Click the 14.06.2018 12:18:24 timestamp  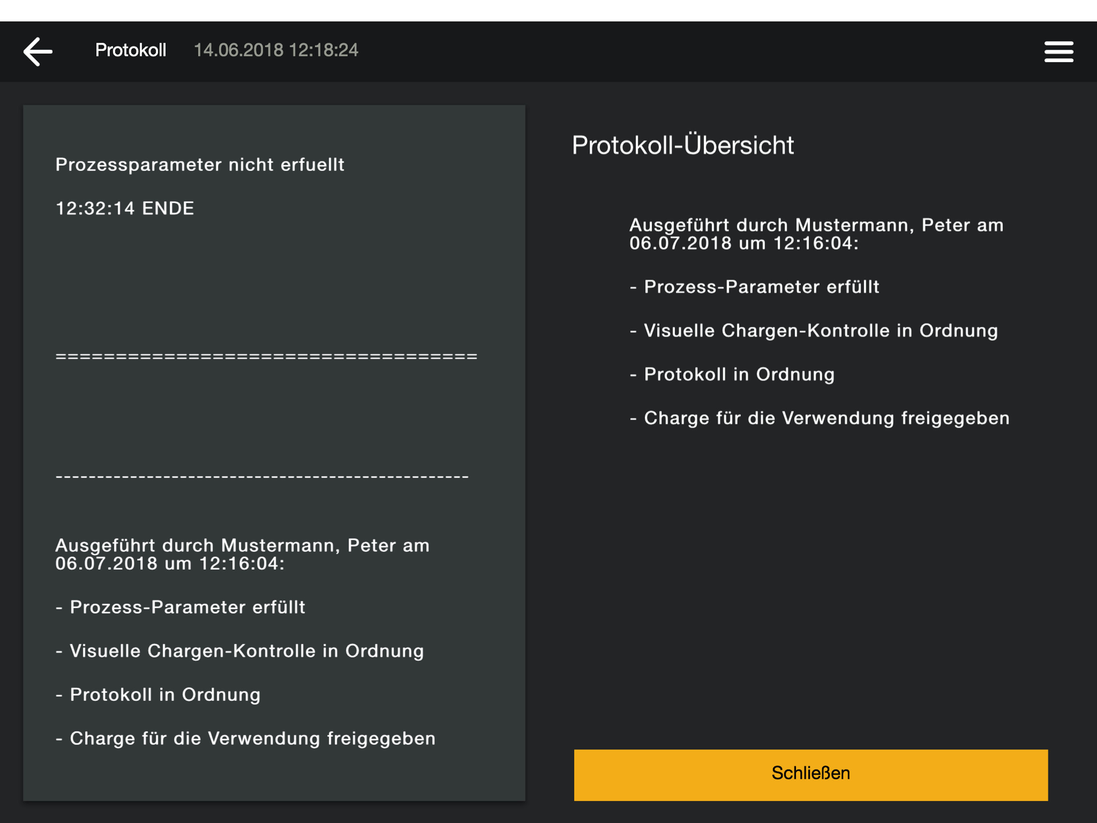tap(276, 50)
